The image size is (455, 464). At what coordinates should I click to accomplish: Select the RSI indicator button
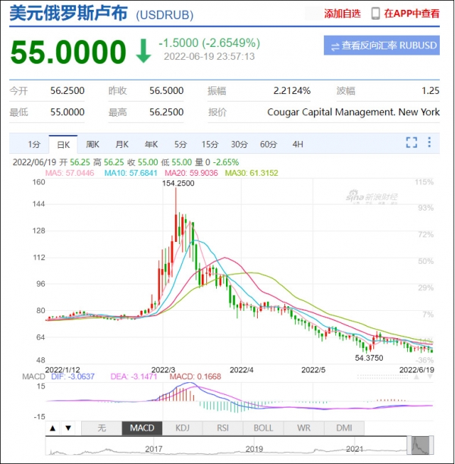223,428
